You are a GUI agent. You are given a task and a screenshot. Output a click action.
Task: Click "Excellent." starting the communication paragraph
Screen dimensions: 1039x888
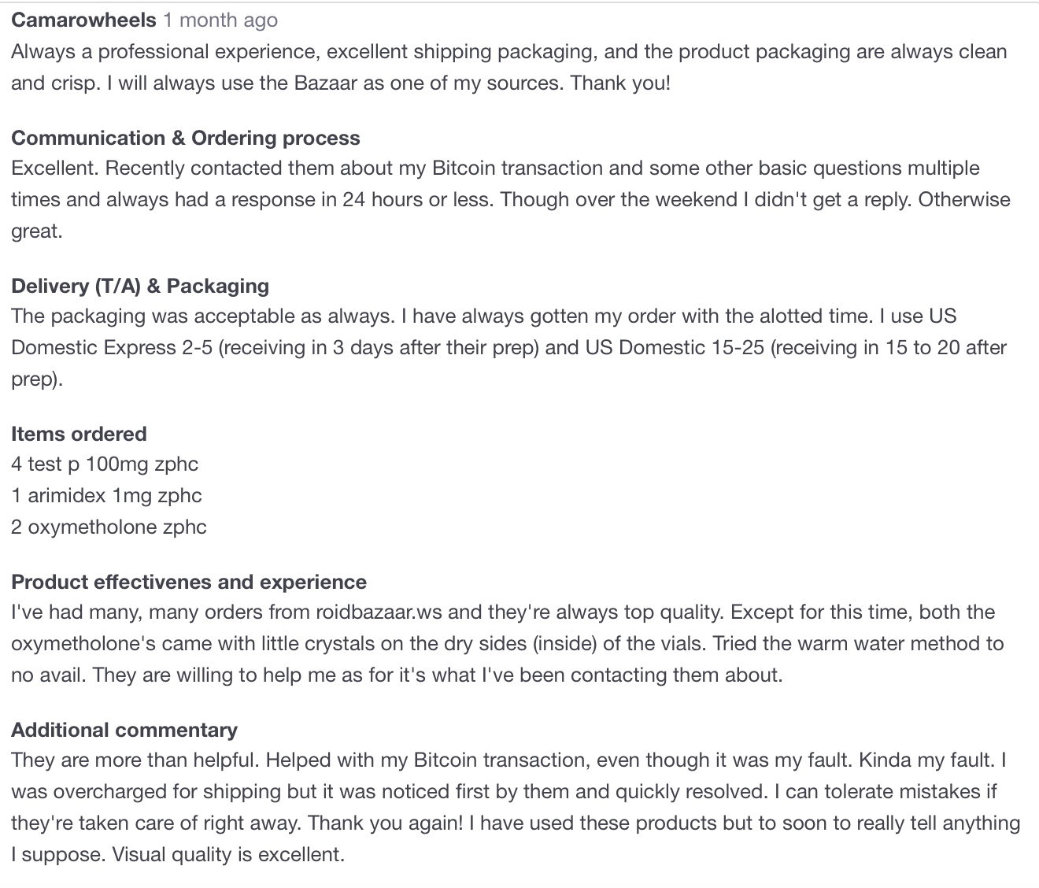[x=55, y=168]
